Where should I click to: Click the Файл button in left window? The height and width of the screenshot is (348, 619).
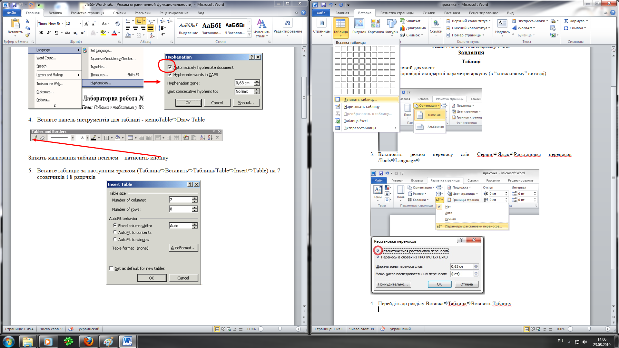(x=11, y=13)
